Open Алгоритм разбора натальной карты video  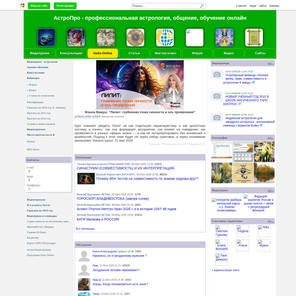[226, 205]
